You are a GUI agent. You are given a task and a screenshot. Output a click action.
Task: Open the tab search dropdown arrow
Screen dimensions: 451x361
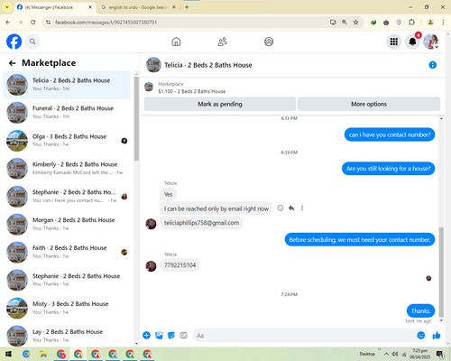click(6, 7)
